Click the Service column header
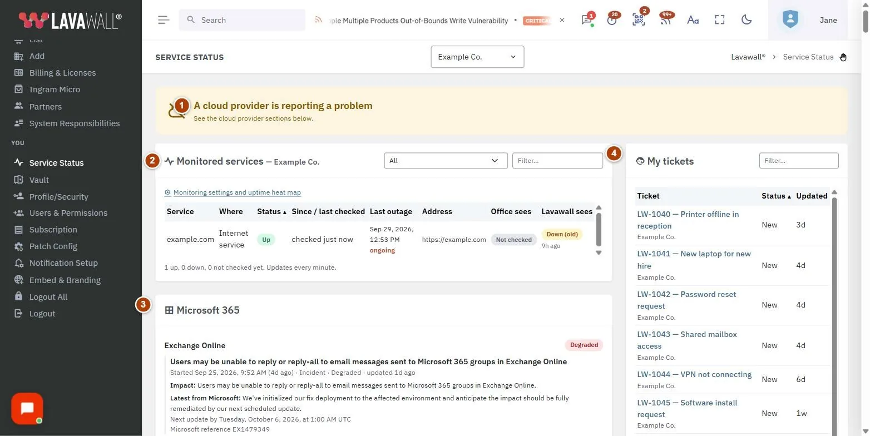The width and height of the screenshot is (870, 436). (x=180, y=211)
